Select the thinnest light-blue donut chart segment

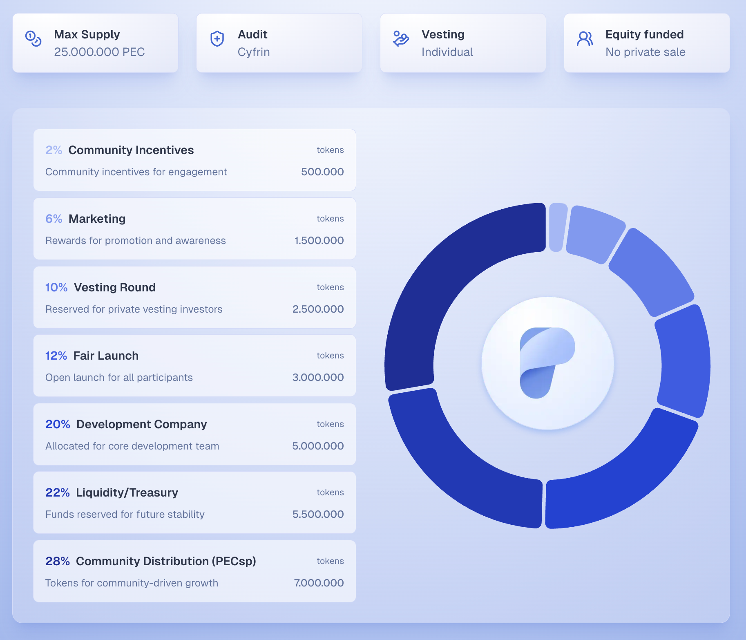(x=558, y=227)
